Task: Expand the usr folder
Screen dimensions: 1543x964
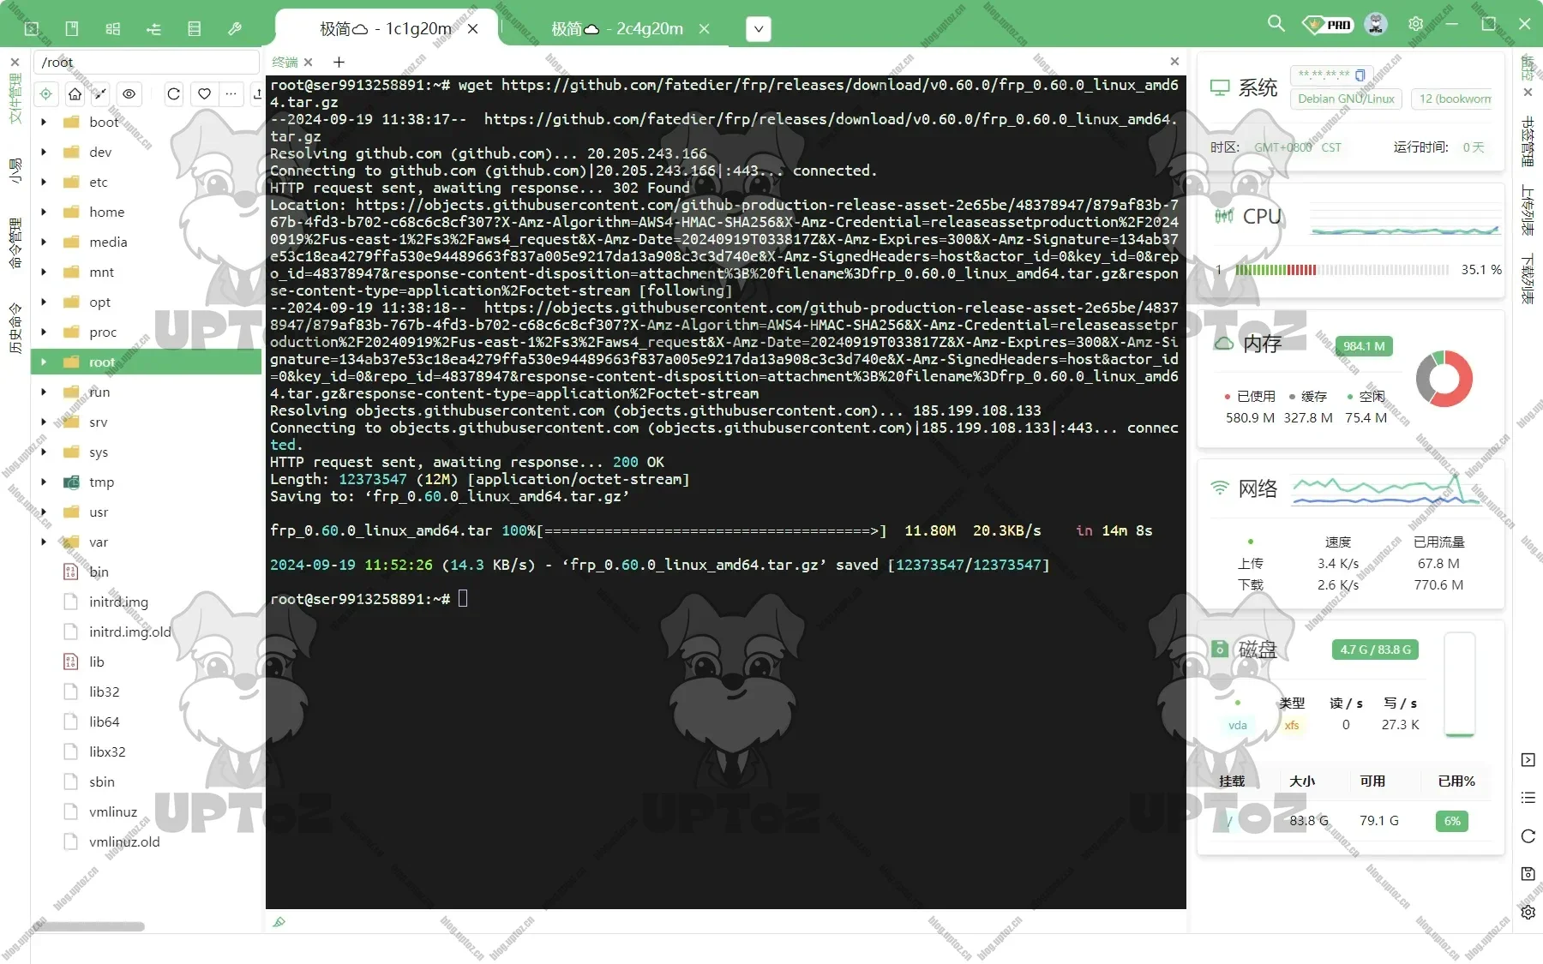Action: point(44,512)
